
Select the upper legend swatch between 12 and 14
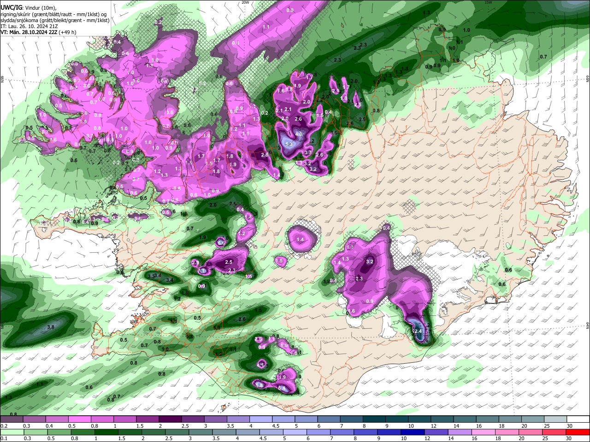click(x=442, y=419)
